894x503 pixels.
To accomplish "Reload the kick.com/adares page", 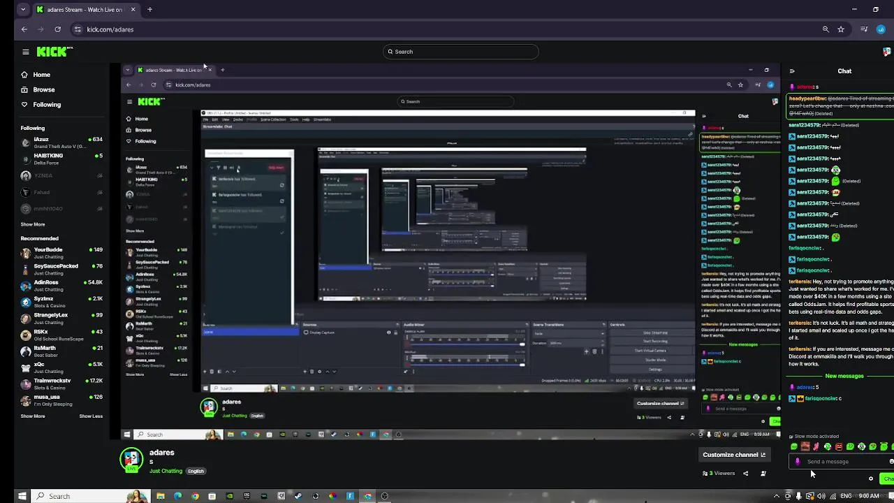I will [x=57, y=29].
